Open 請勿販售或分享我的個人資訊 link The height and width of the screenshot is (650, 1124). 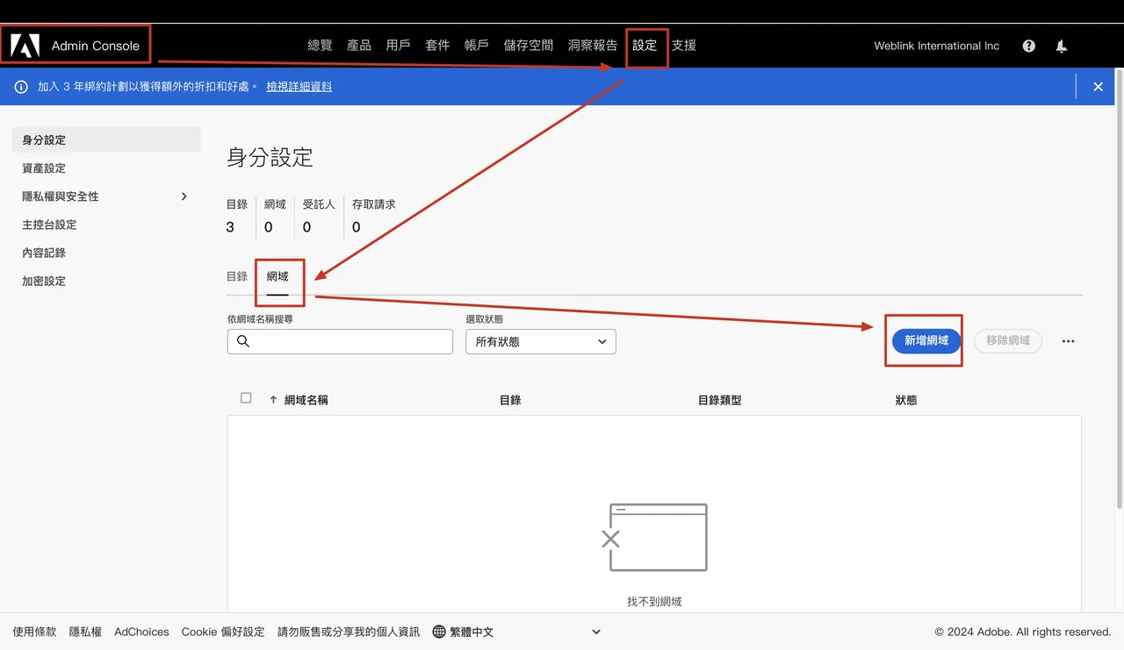pyautogui.click(x=349, y=632)
